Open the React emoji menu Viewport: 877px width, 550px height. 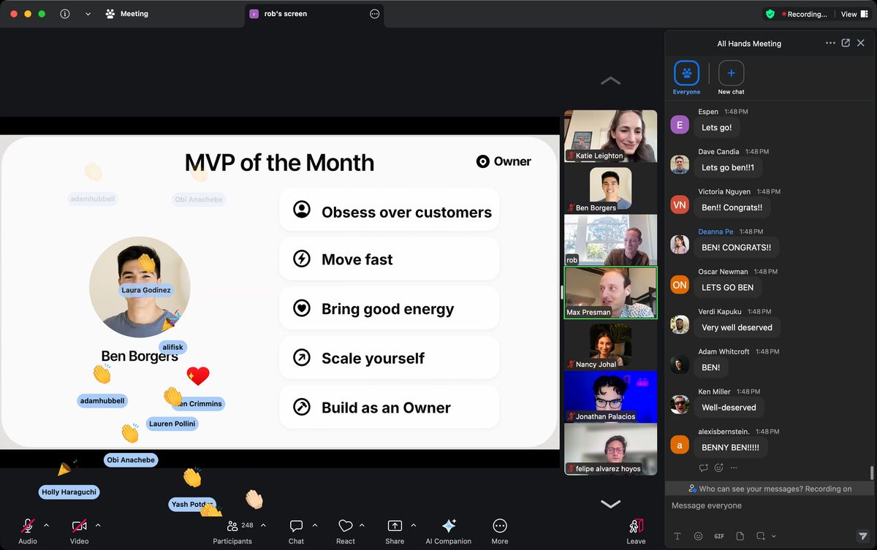(x=346, y=527)
